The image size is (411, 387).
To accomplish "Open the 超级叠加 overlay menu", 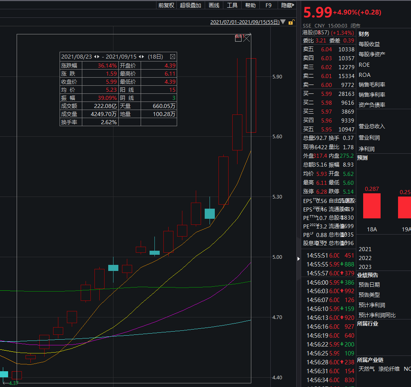I will [191, 5].
